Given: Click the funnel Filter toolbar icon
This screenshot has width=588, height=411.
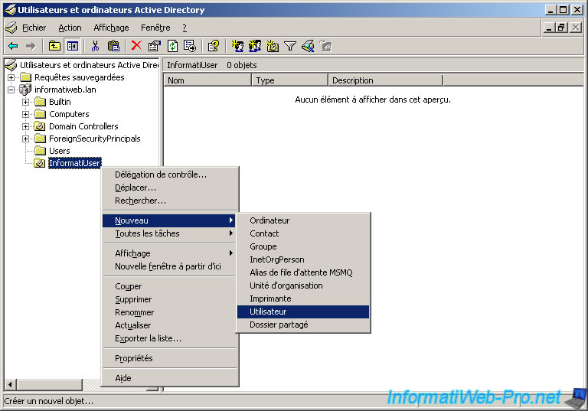Looking at the screenshot, I should tap(290, 46).
